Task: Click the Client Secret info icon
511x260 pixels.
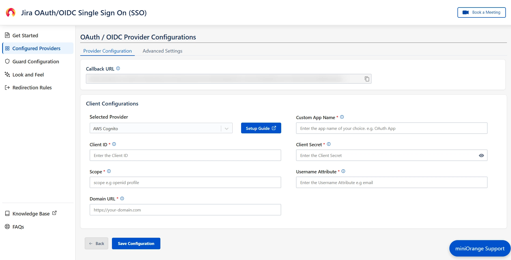Action: [x=329, y=144]
